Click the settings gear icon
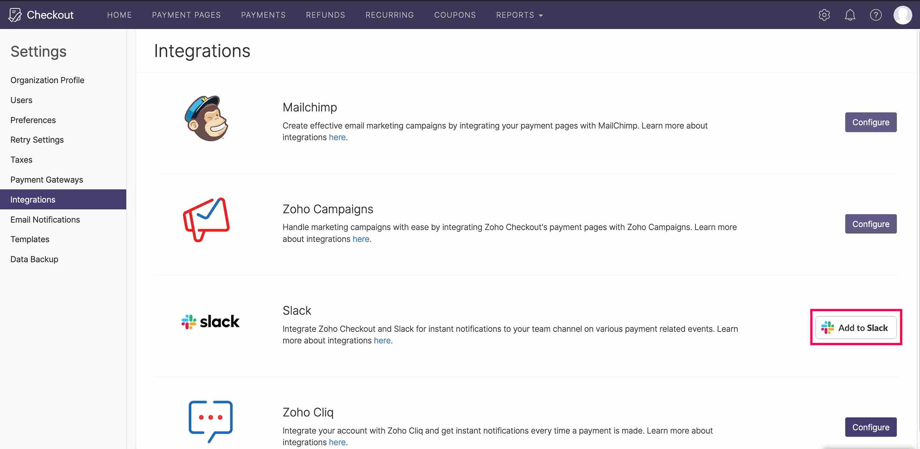The width and height of the screenshot is (920, 449). coord(825,15)
